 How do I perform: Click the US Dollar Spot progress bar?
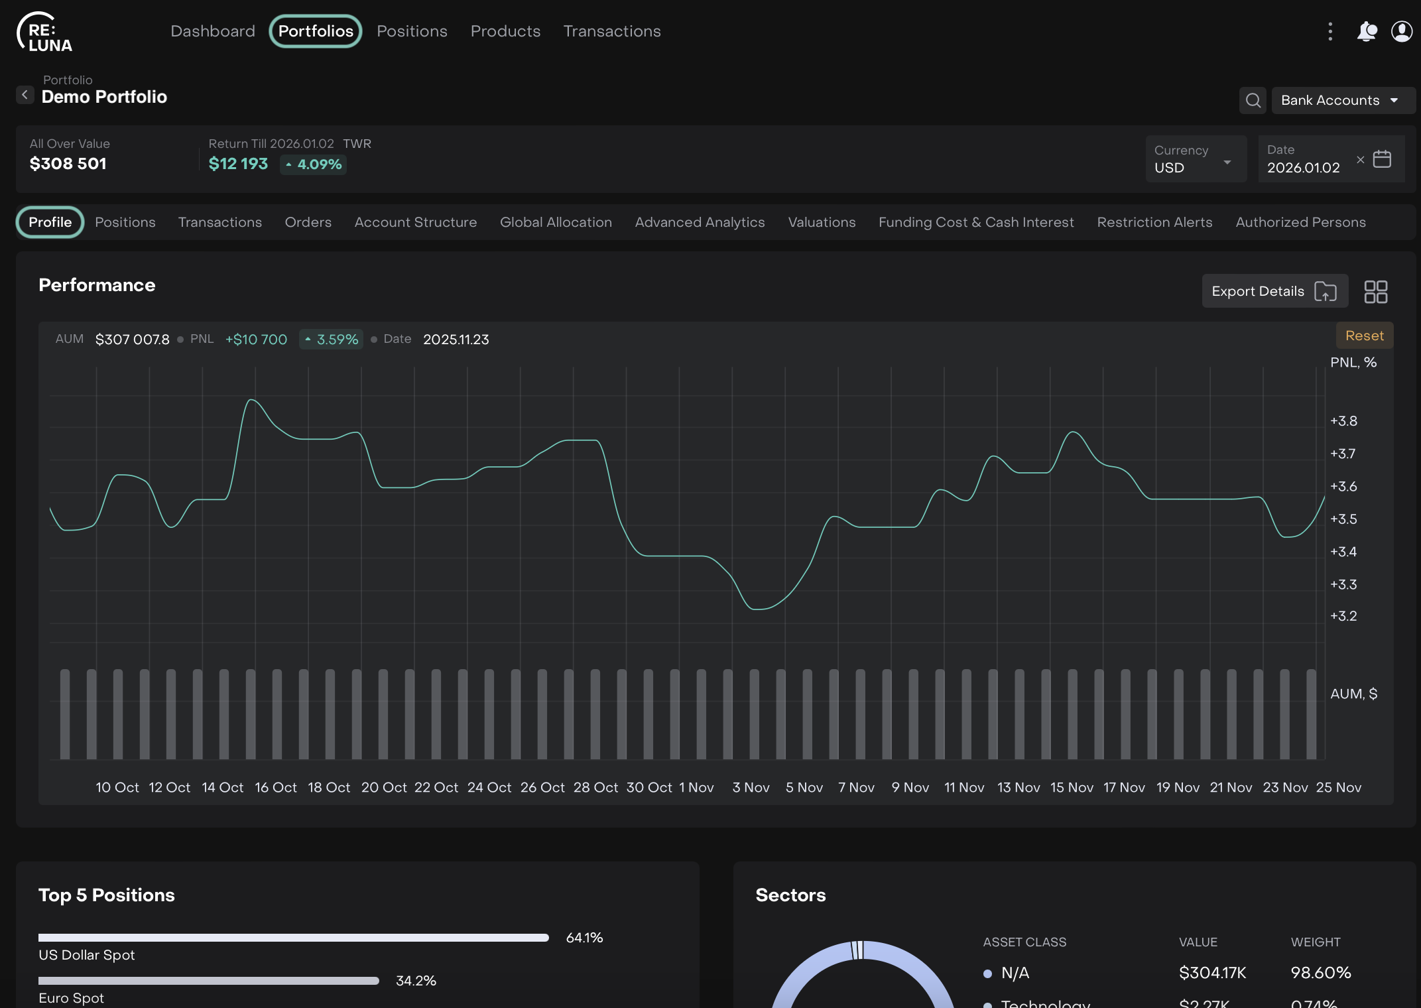293,938
